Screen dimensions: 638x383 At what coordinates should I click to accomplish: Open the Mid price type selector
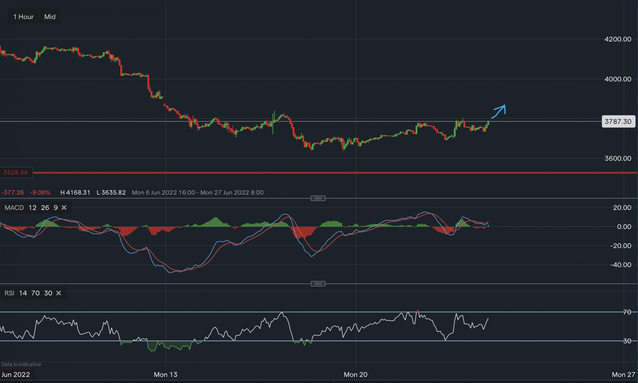[50, 16]
